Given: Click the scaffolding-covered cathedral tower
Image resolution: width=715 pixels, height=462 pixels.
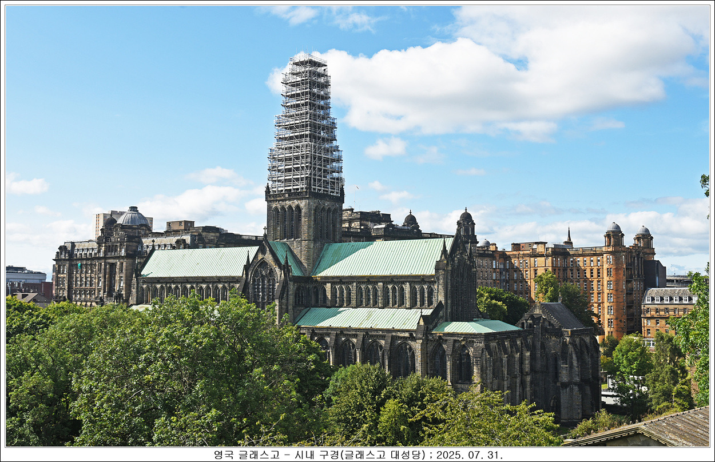Looking at the screenshot, I should click(x=305, y=126).
